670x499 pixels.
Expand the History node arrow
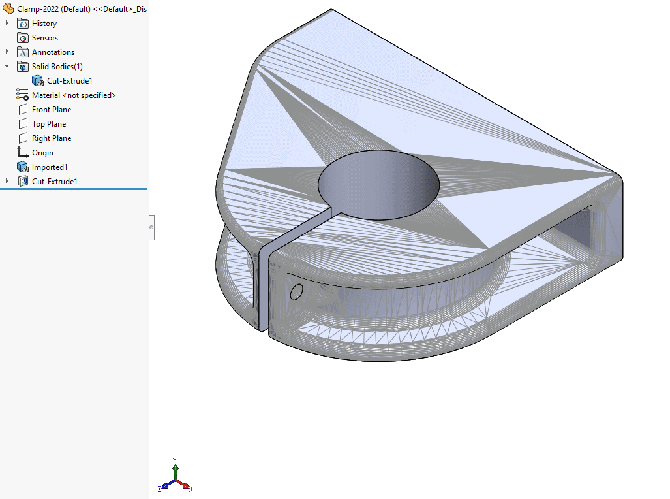click(7, 24)
